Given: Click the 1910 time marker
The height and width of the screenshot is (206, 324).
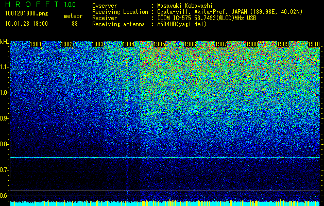Looking at the screenshot, I should [x=314, y=44].
